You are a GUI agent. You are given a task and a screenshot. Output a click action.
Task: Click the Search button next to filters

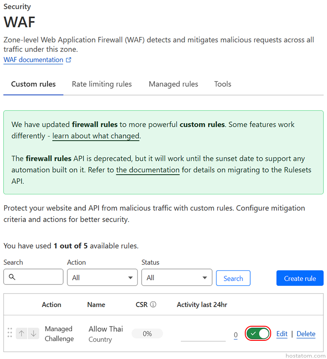(x=233, y=278)
